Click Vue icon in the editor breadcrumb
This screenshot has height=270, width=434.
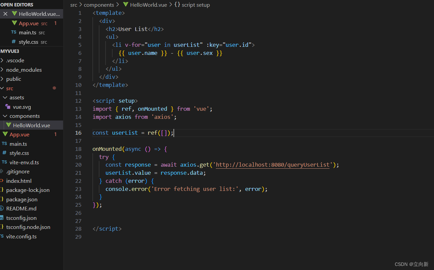(x=126, y=5)
